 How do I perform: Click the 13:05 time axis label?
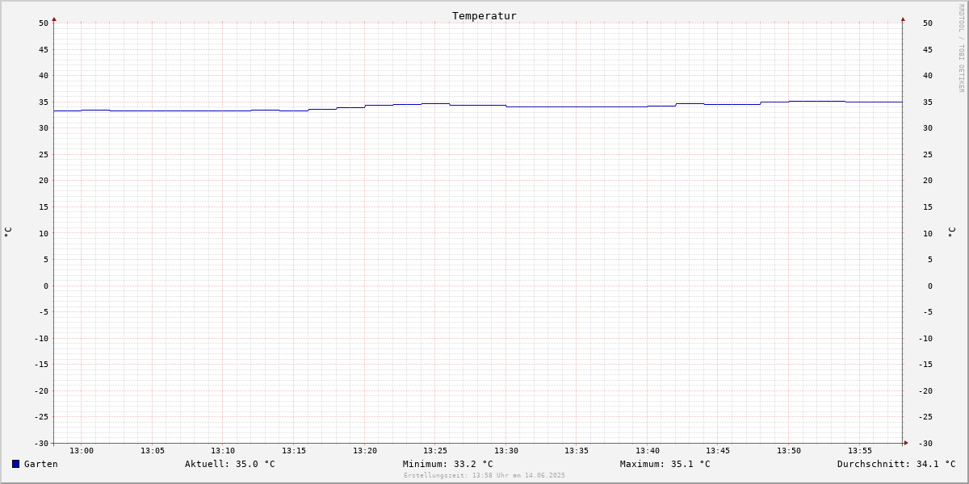153,450
